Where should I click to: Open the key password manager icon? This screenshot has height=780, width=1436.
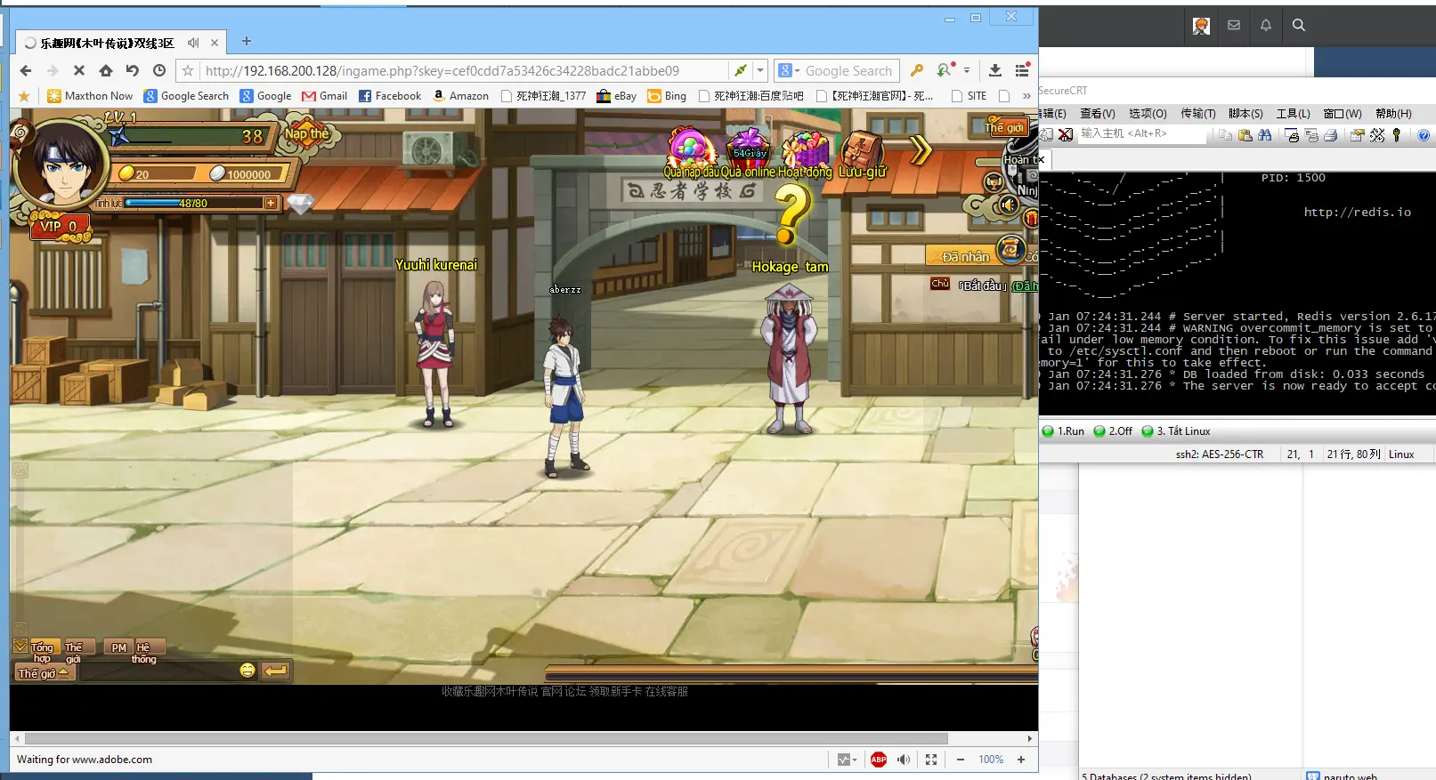point(916,70)
